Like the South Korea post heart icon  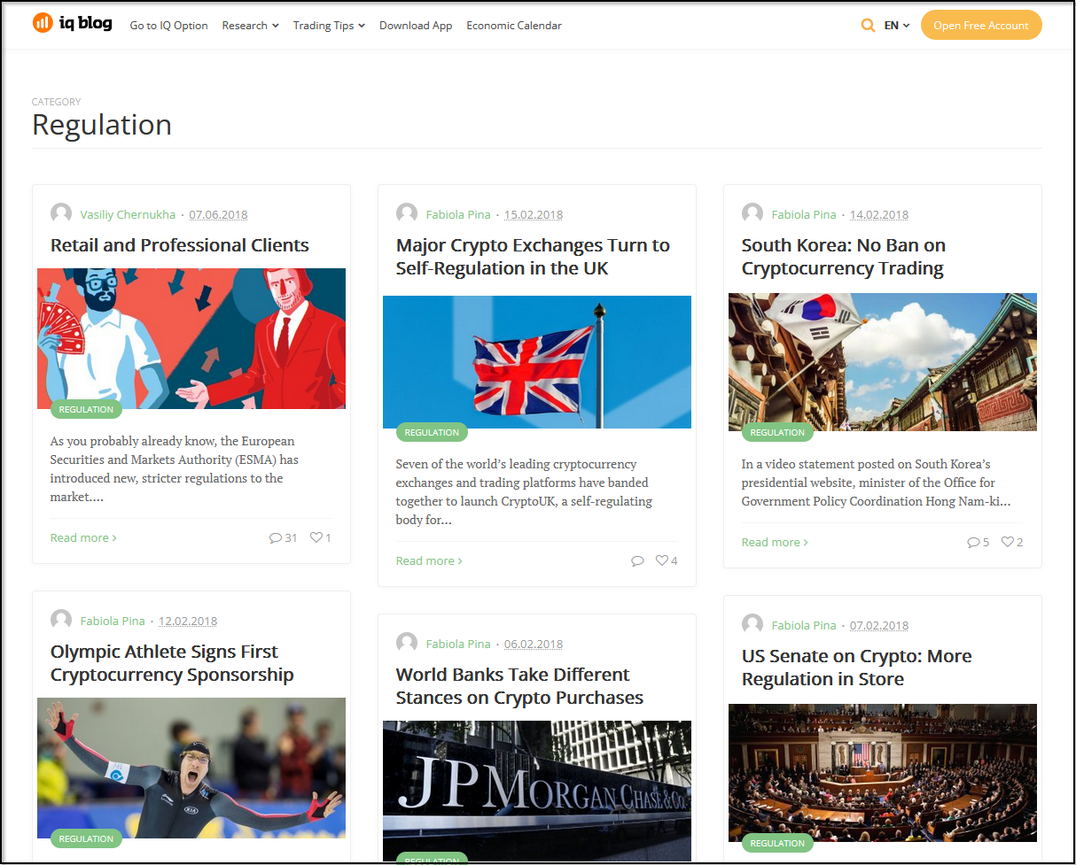(x=1012, y=542)
